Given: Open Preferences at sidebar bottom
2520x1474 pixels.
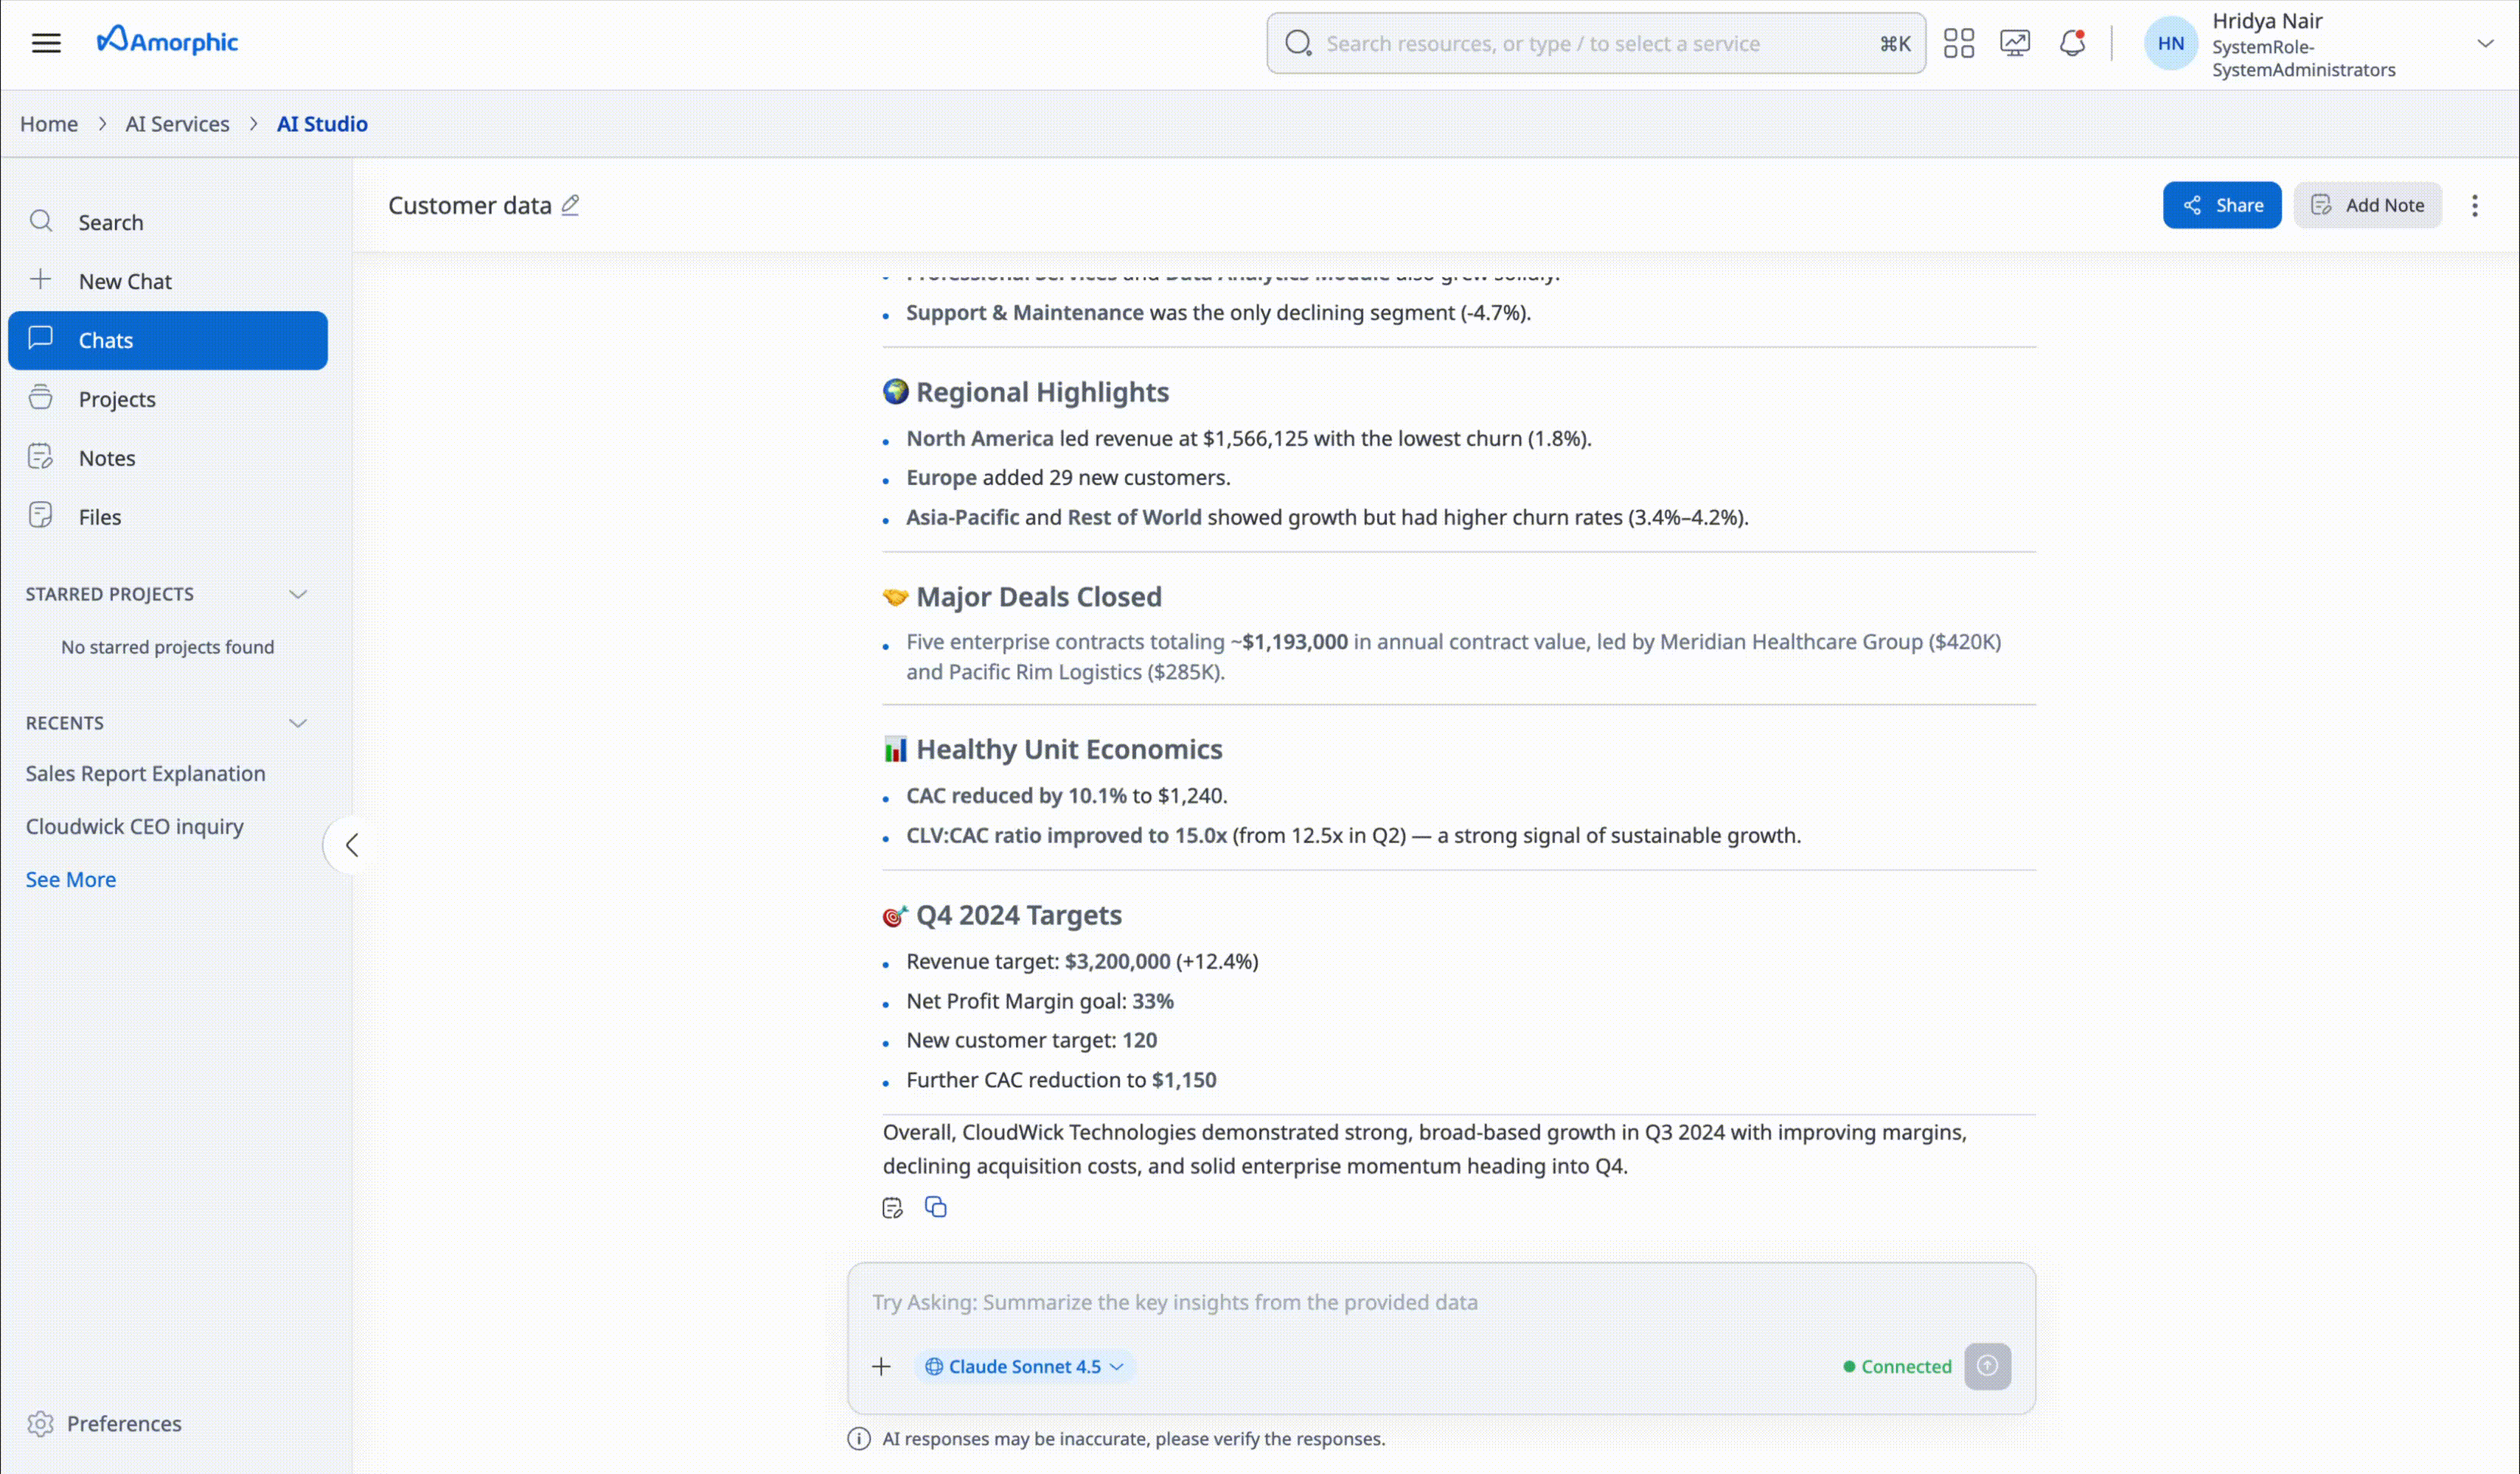Looking at the screenshot, I should pyautogui.click(x=105, y=1423).
